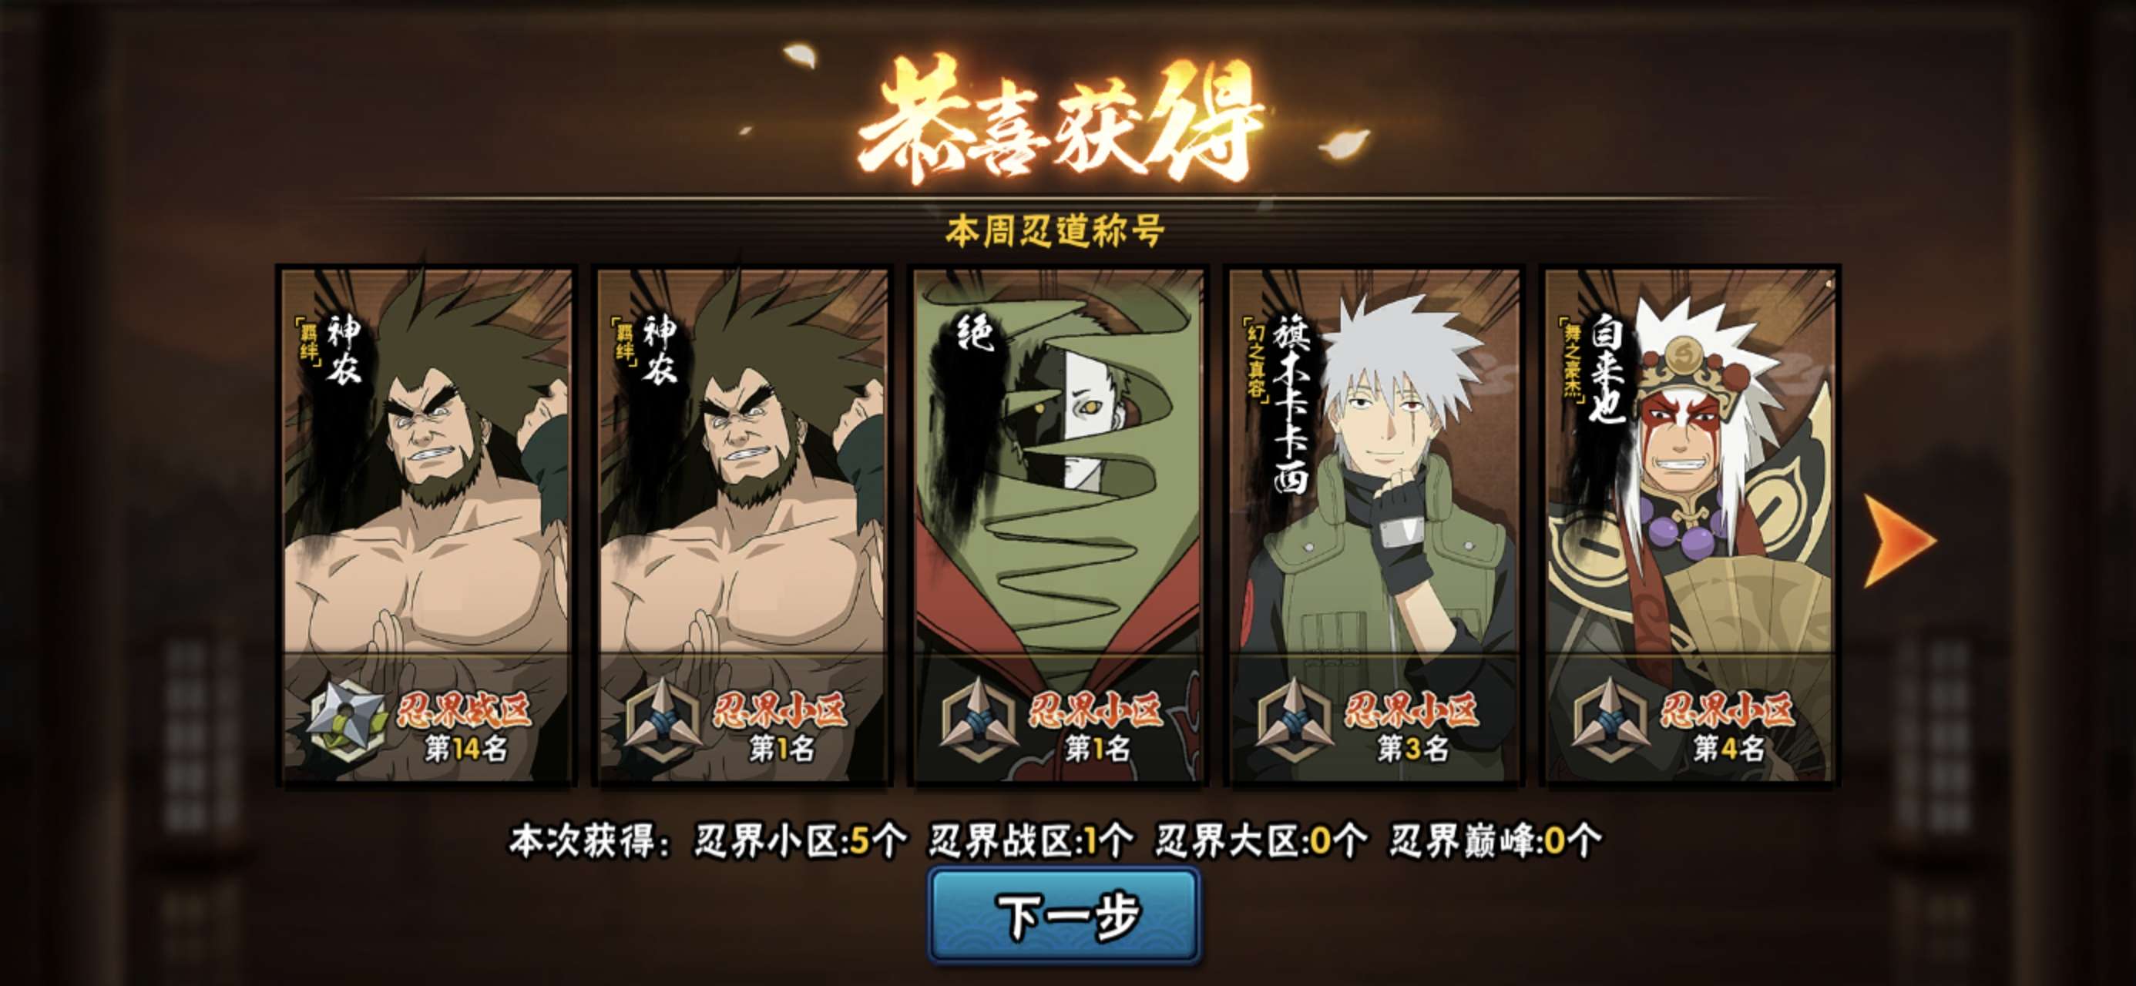This screenshot has width=2136, height=986.
Task: Click the 忍界巅峰:0个 summary count
Action: click(1495, 840)
